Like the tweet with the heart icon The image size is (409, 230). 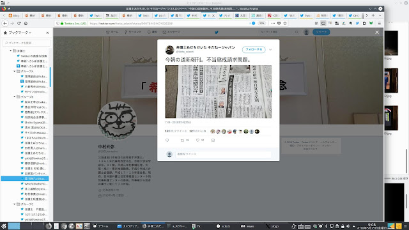point(197,141)
